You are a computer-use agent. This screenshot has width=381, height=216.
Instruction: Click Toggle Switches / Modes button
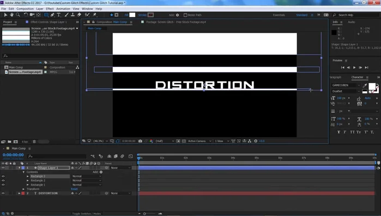click(x=87, y=214)
